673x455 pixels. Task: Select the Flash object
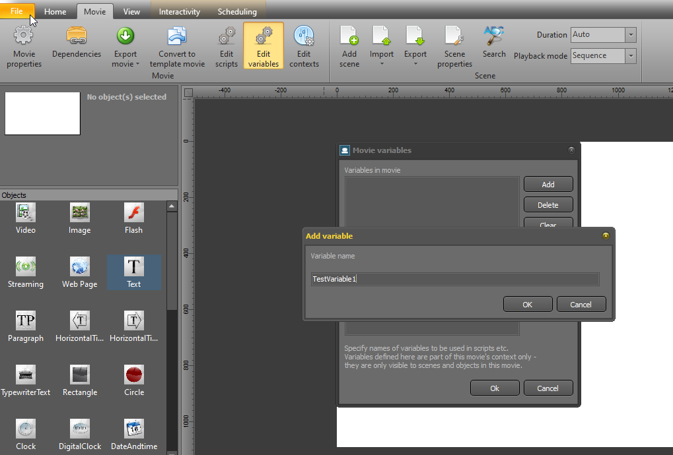point(133,218)
